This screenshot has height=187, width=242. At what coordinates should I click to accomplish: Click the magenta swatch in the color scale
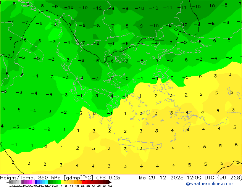point(31,182)
